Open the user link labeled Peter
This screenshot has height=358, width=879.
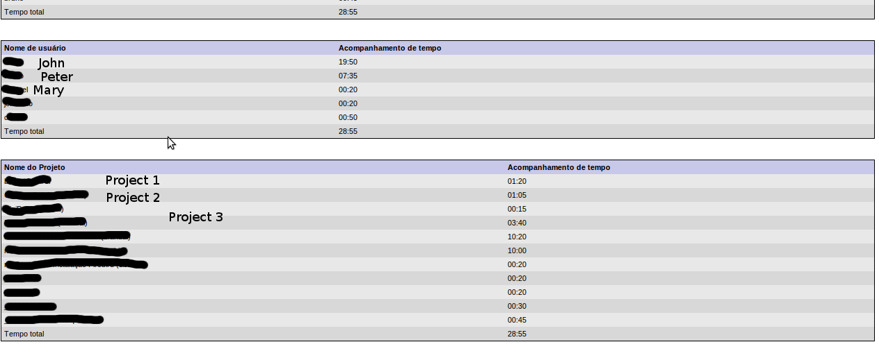(x=14, y=76)
